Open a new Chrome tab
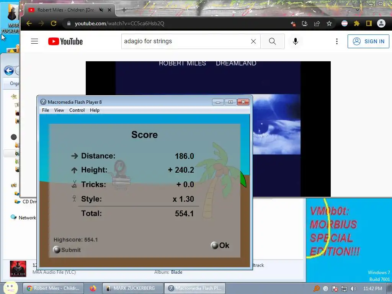 click(124, 10)
